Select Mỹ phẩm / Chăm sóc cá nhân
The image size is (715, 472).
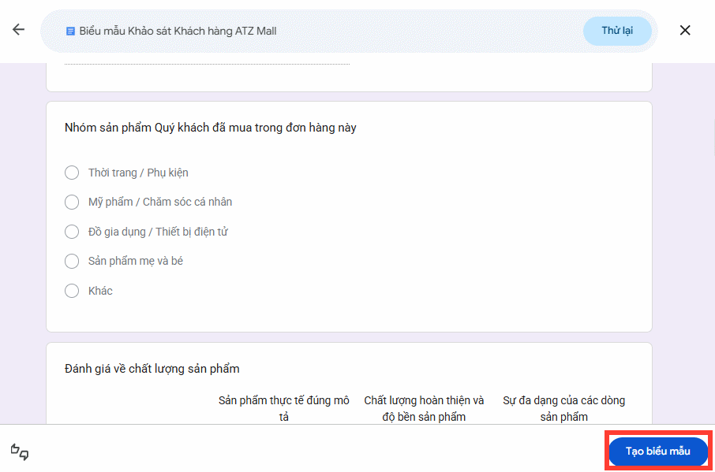[x=72, y=202]
